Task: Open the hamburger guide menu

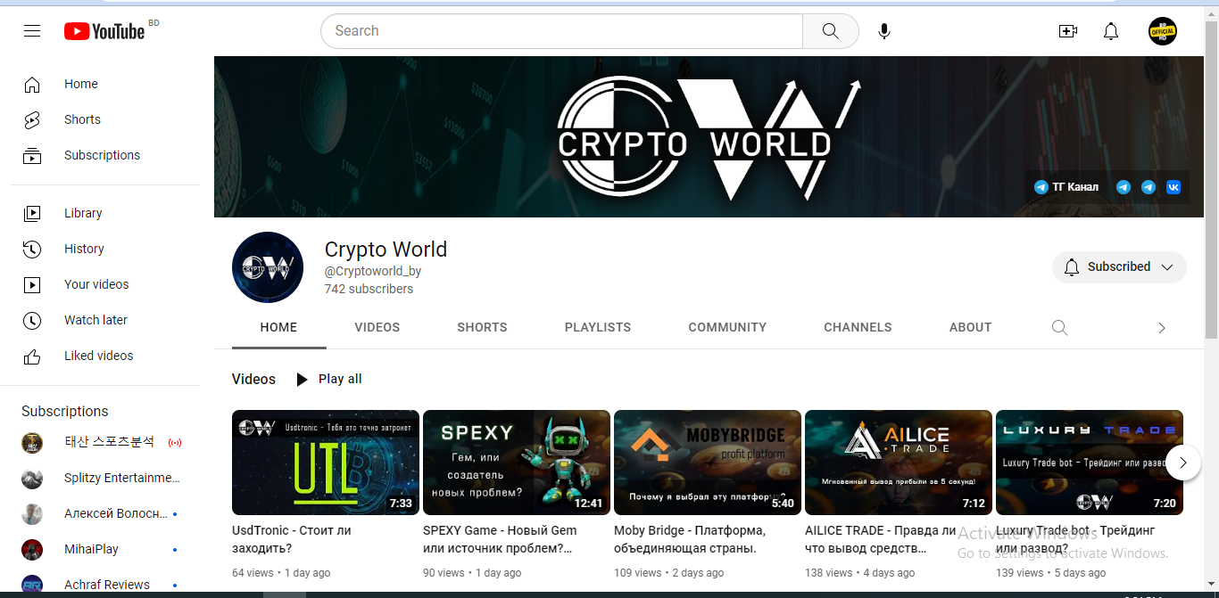Action: [32, 31]
